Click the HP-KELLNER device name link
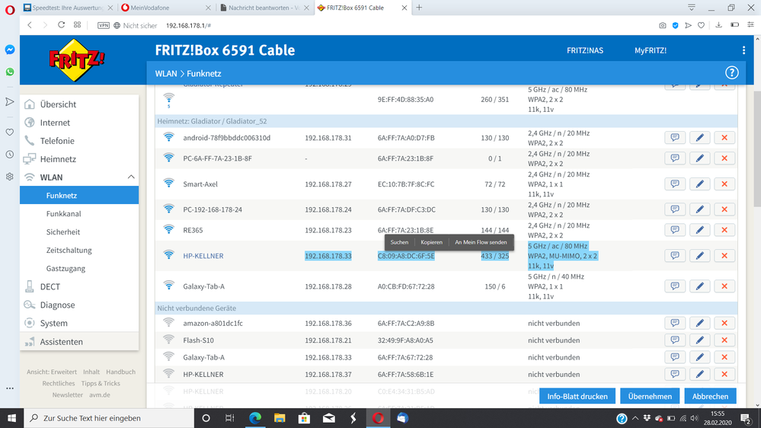 203,256
